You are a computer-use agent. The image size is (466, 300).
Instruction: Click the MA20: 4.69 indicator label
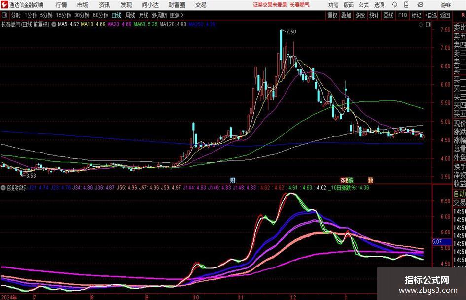tap(119, 24)
